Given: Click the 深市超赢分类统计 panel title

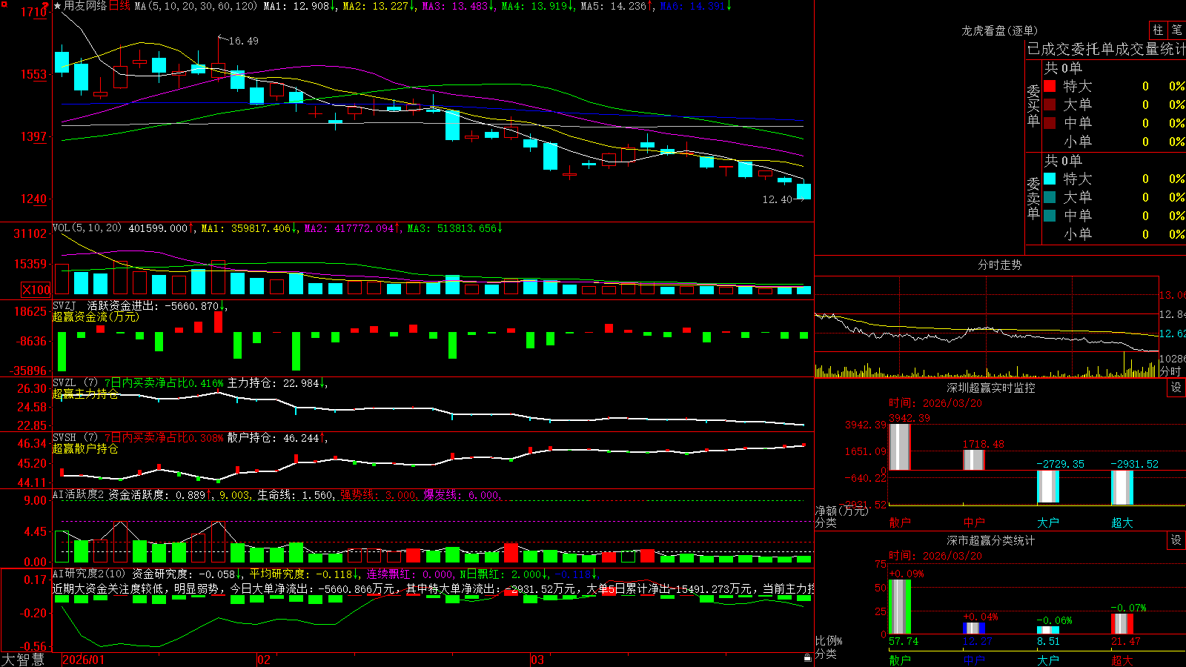Looking at the screenshot, I should point(991,540).
